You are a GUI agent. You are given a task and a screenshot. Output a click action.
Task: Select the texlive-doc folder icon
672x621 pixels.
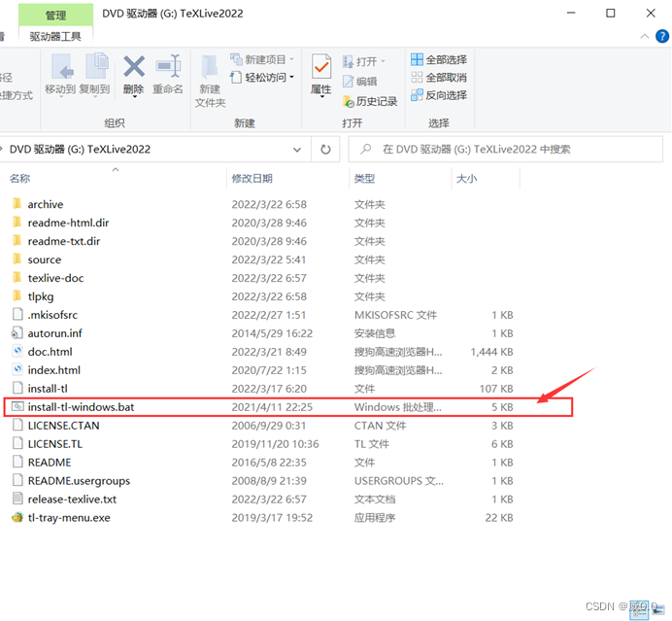coord(17,277)
